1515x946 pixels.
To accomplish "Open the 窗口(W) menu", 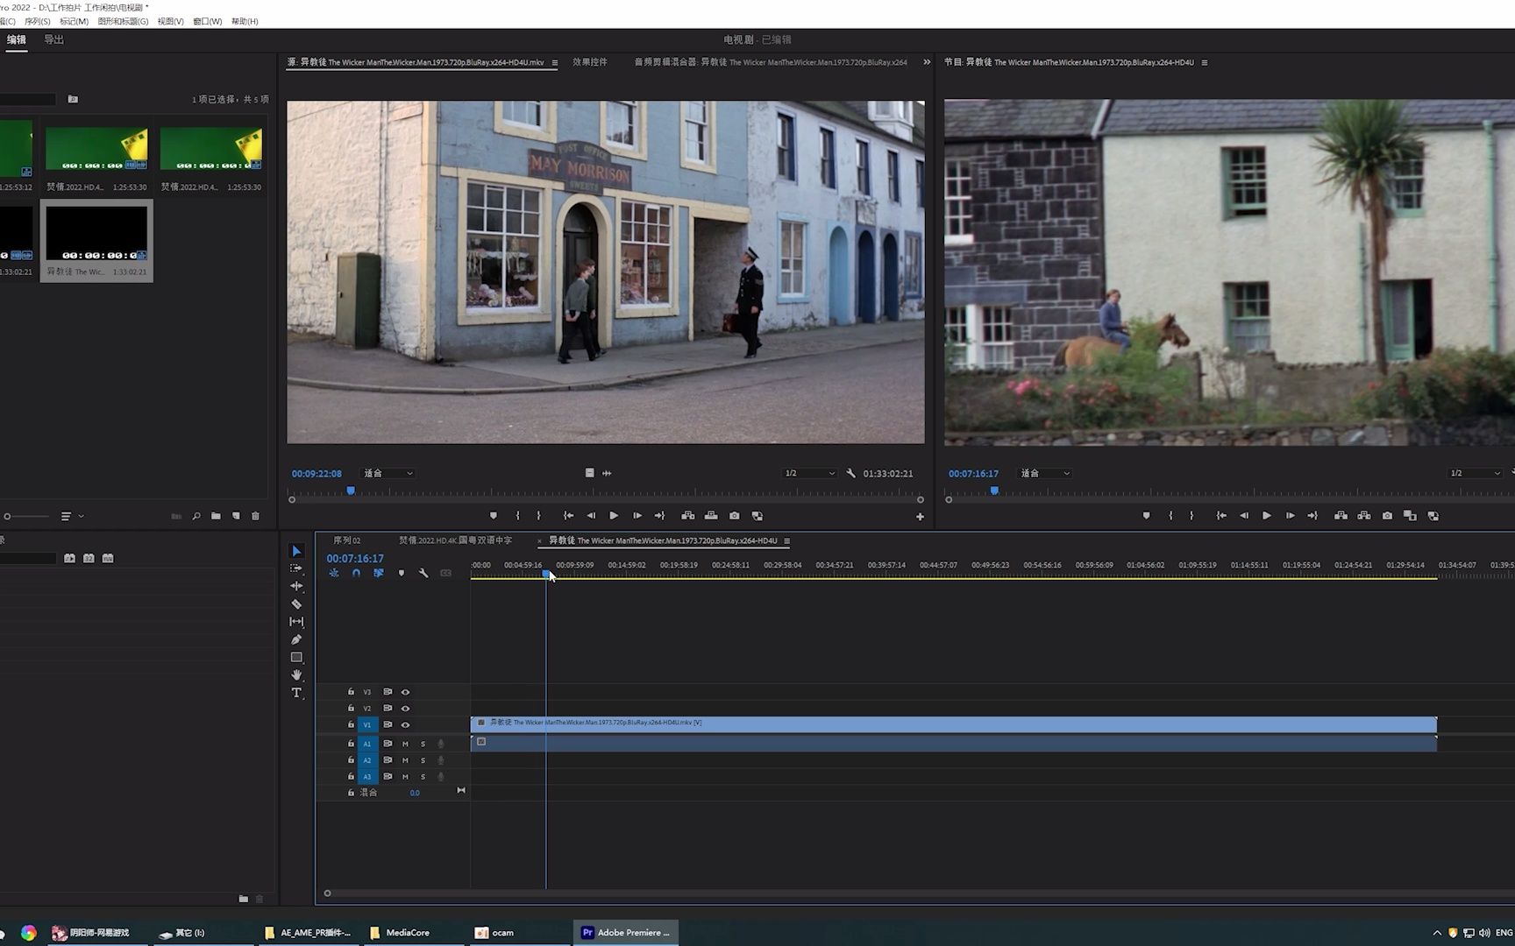I will coord(208,21).
